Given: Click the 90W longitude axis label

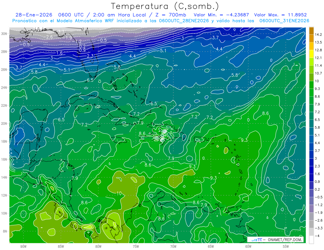Looking at the screenshot, I should pyautogui.click(x=23, y=246).
